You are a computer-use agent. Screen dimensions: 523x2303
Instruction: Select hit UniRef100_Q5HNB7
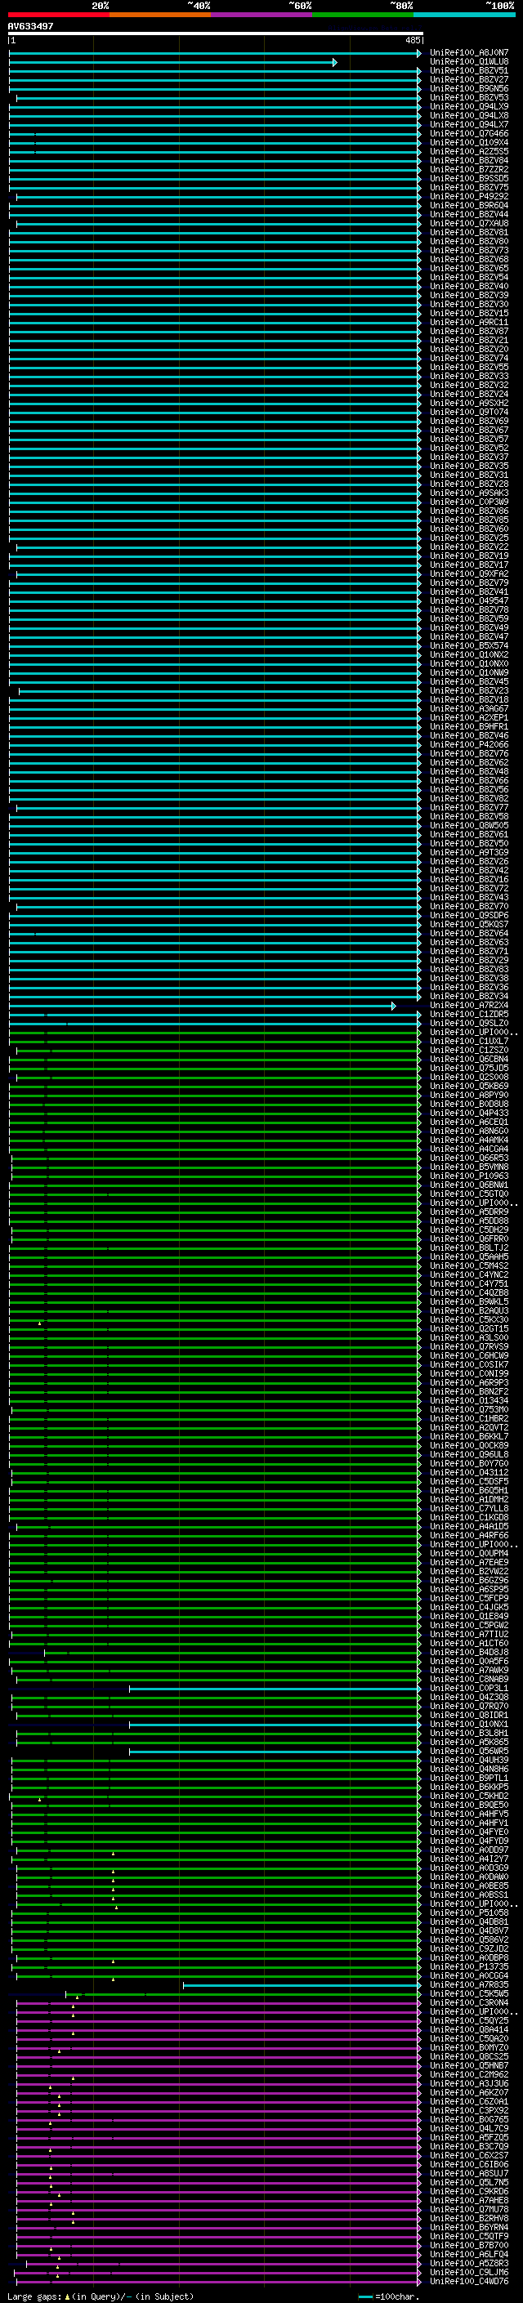pos(469,2065)
